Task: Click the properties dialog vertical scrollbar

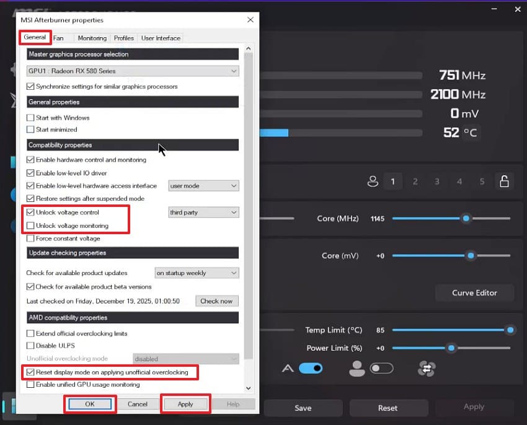Action: click(249, 206)
